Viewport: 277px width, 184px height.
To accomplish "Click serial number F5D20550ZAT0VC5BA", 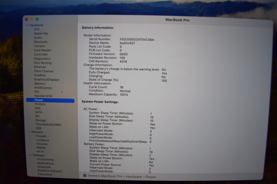I will tap(137, 40).
